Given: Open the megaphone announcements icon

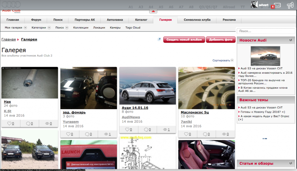Looking at the screenshot, I should point(290,5).
